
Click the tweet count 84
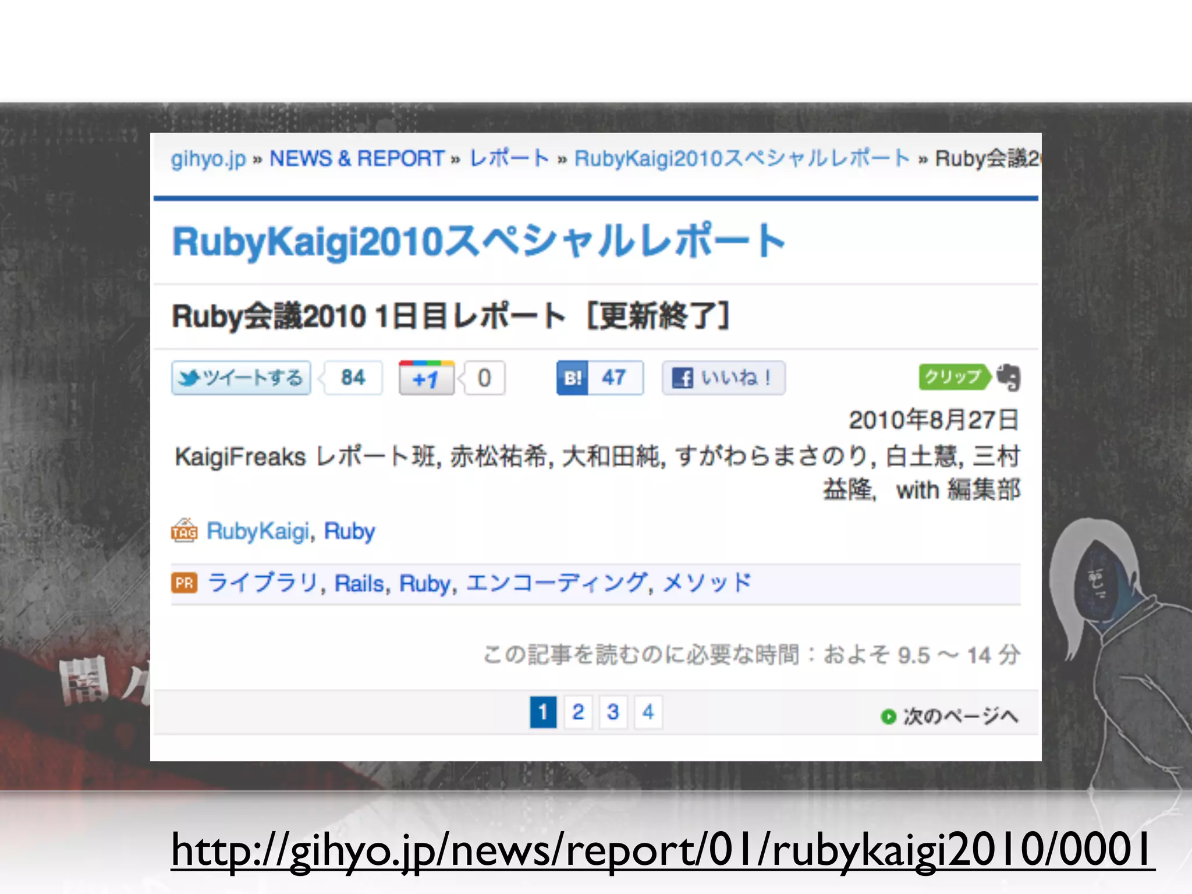pyautogui.click(x=353, y=378)
